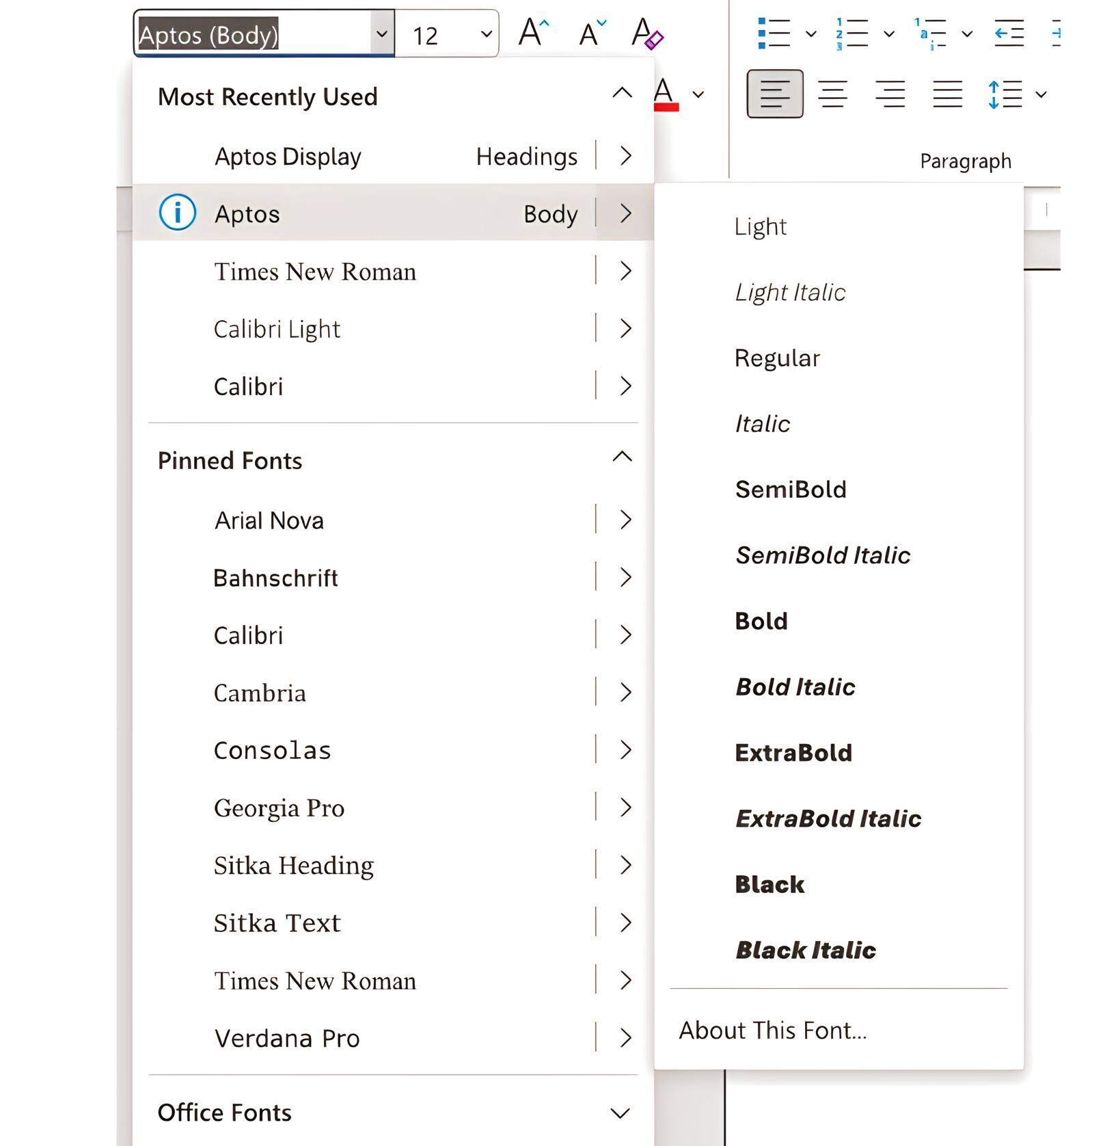Open submenu arrow for Sitka Text
The image size is (1103, 1146).
(x=625, y=922)
